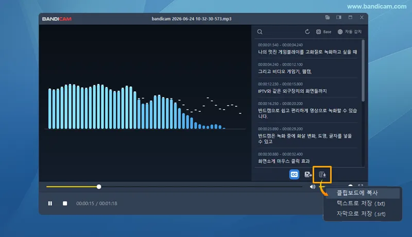Select the transcript scrollbar thumb
The width and height of the screenshot is (412, 237).
363,71
